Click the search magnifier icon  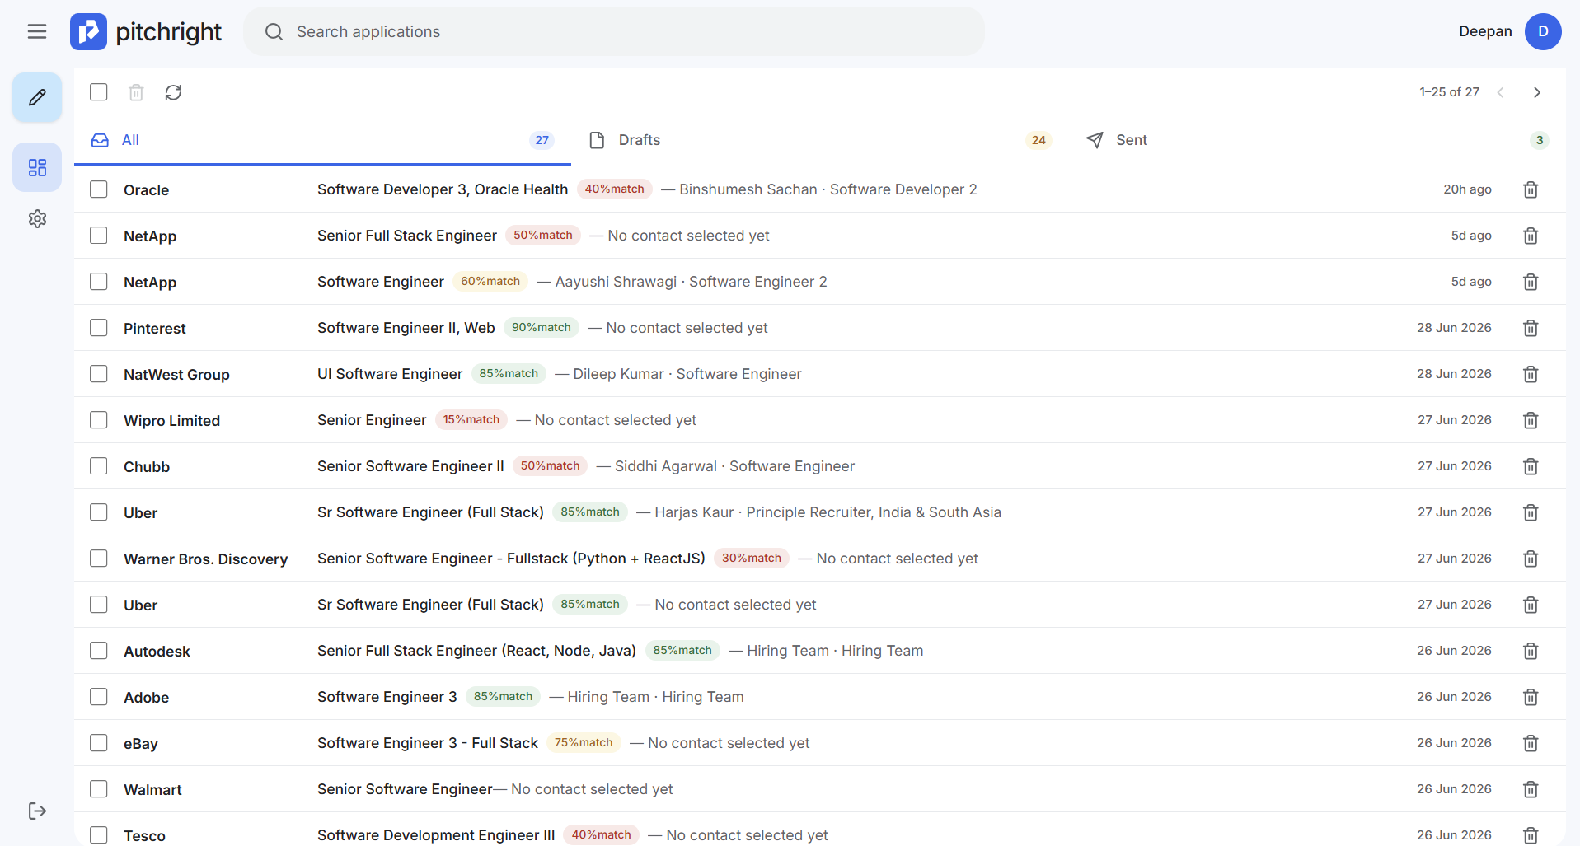(x=274, y=31)
